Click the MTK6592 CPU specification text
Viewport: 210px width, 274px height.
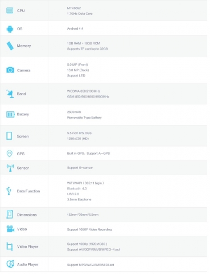tap(74, 8)
